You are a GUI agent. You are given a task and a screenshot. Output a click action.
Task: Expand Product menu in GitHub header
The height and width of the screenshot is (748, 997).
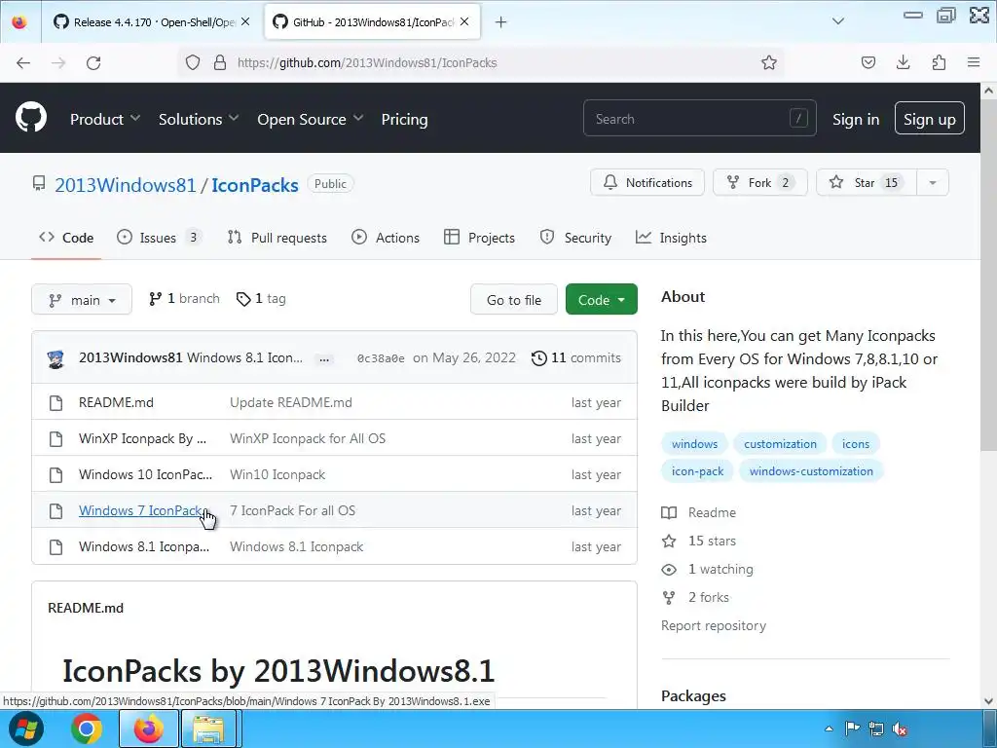(x=105, y=119)
